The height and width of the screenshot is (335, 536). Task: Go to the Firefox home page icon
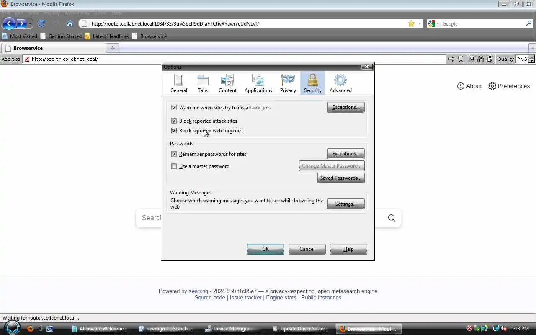tap(70, 24)
